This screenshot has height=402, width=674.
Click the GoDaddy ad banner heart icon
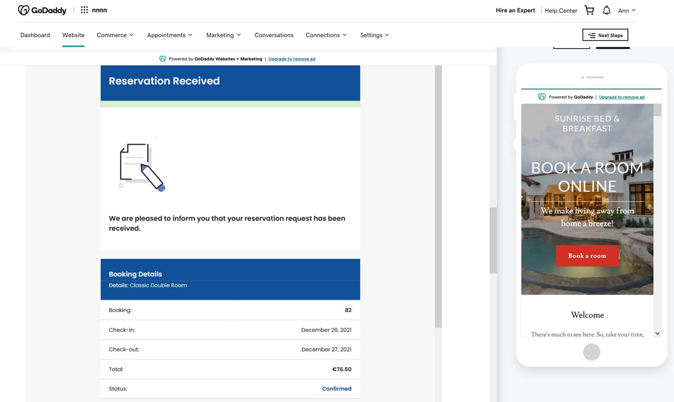click(x=163, y=59)
